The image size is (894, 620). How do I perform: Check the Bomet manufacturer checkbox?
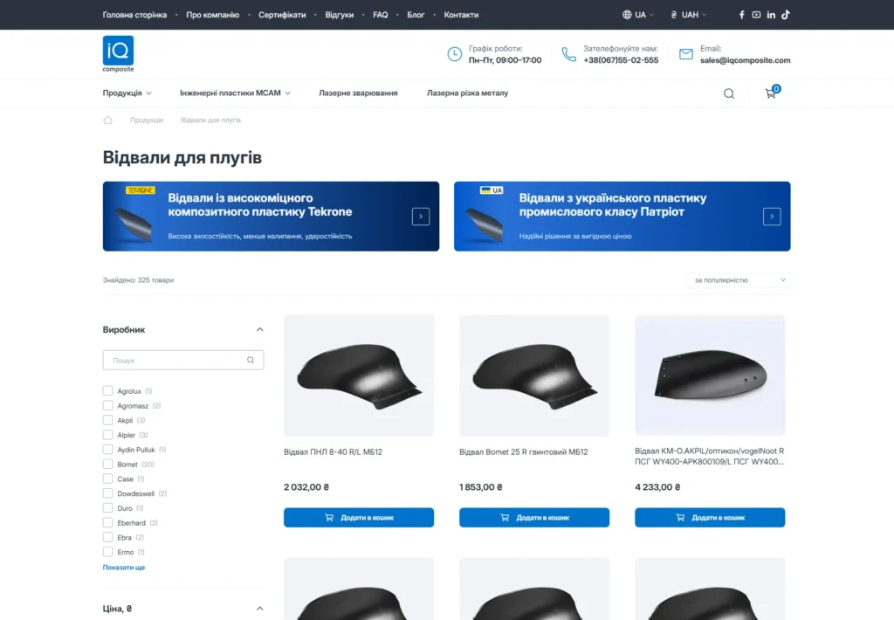click(x=107, y=465)
